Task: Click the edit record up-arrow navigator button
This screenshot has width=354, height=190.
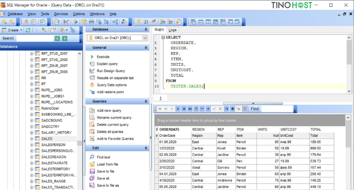Action: pyautogui.click(x=208, y=109)
